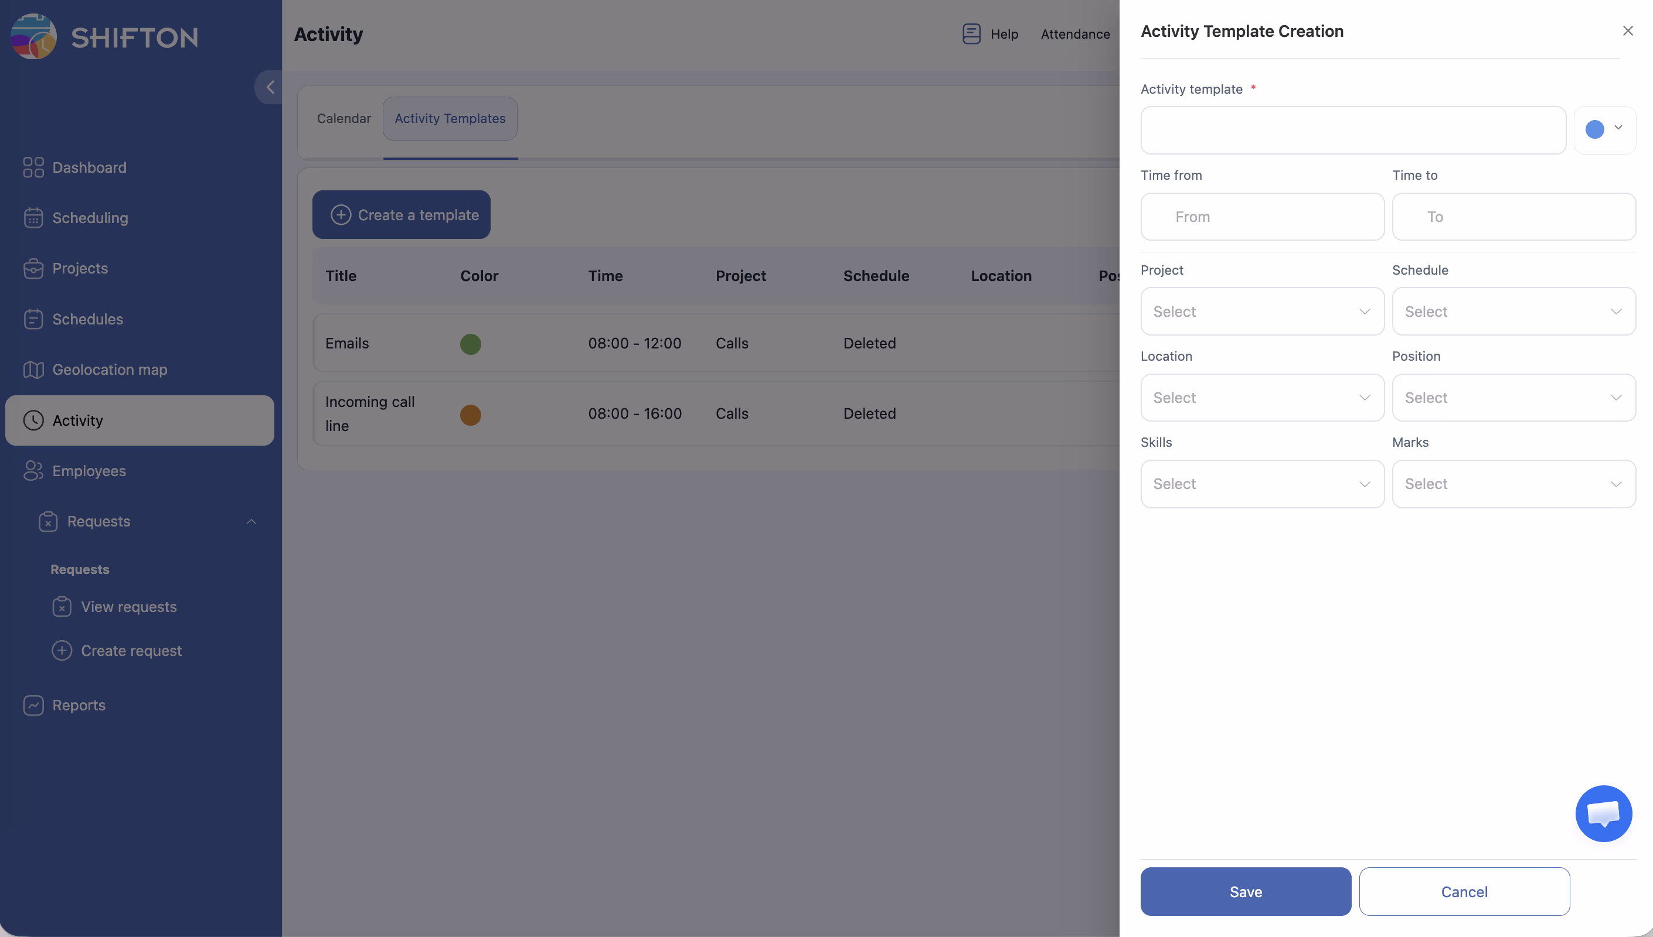This screenshot has width=1653, height=937.
Task: Click the Help book icon
Action: pos(971,33)
